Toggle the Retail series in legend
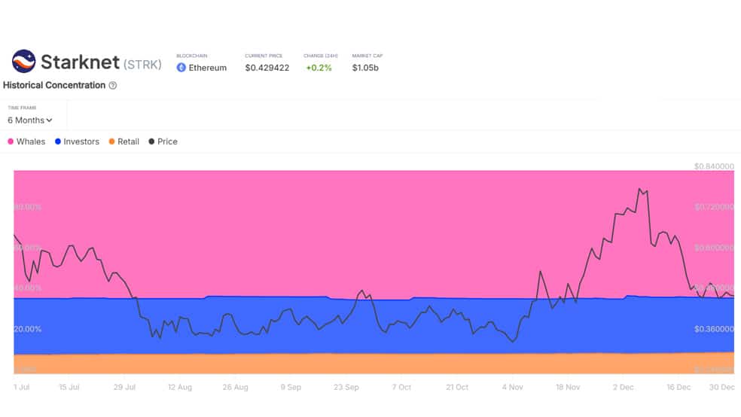This screenshot has width=741, height=417. (123, 142)
